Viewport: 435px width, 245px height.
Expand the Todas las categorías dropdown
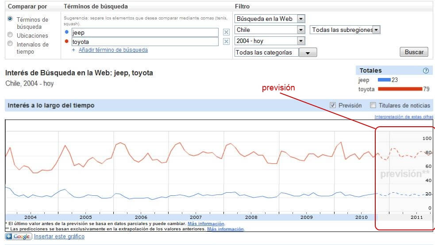275,52
